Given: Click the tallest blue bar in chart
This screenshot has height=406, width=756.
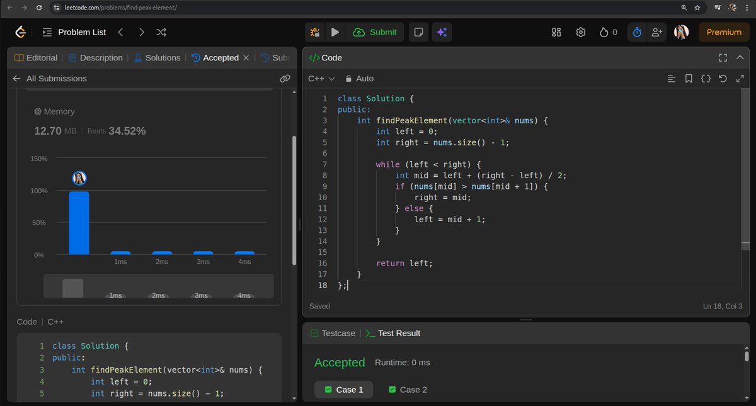Looking at the screenshot, I should coord(79,223).
